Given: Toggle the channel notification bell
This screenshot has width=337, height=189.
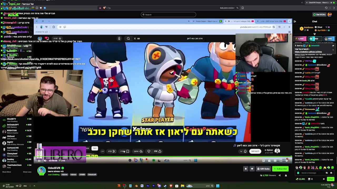Looking at the screenshot, I should [x=246, y=169].
